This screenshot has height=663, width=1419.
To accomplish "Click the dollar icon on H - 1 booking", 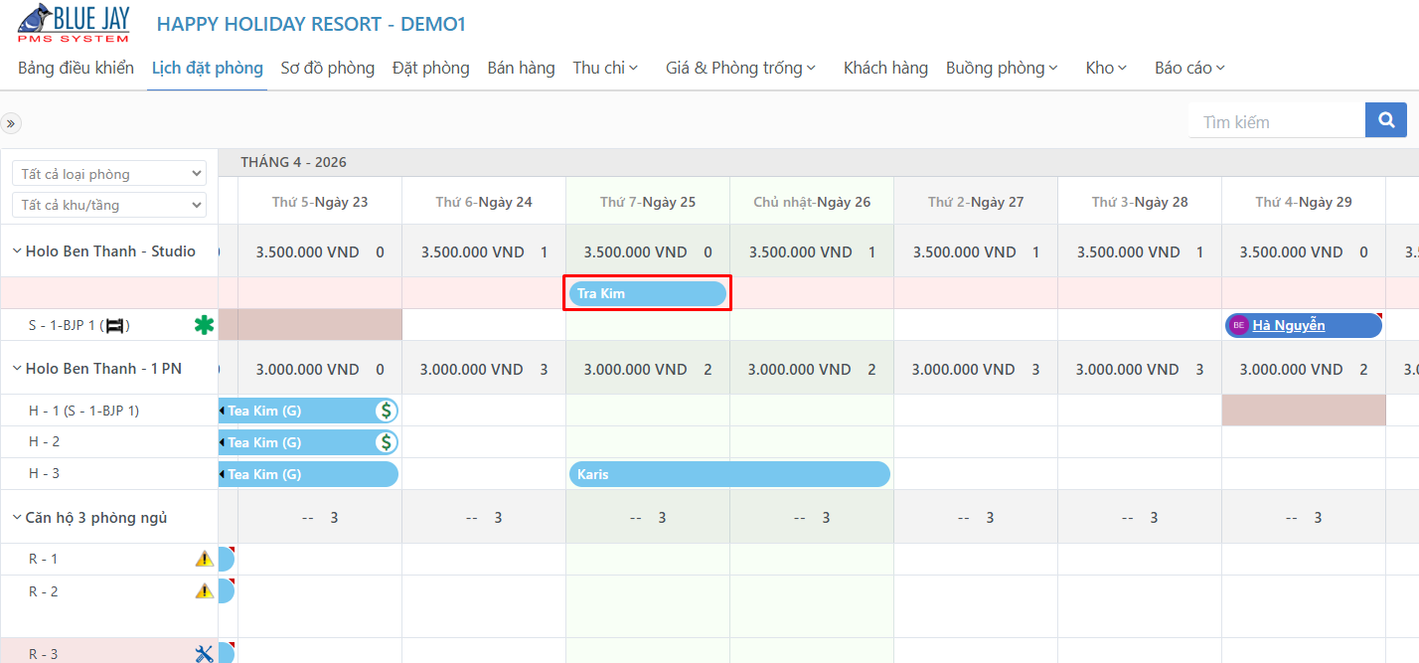I will point(386,411).
